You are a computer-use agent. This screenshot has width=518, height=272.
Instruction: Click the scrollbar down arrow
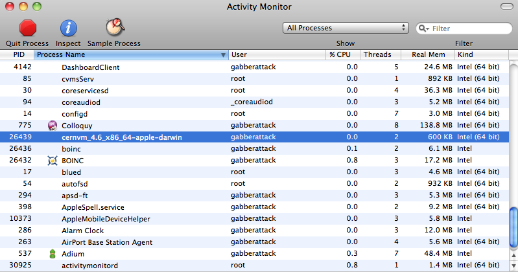pyautogui.click(x=513, y=266)
